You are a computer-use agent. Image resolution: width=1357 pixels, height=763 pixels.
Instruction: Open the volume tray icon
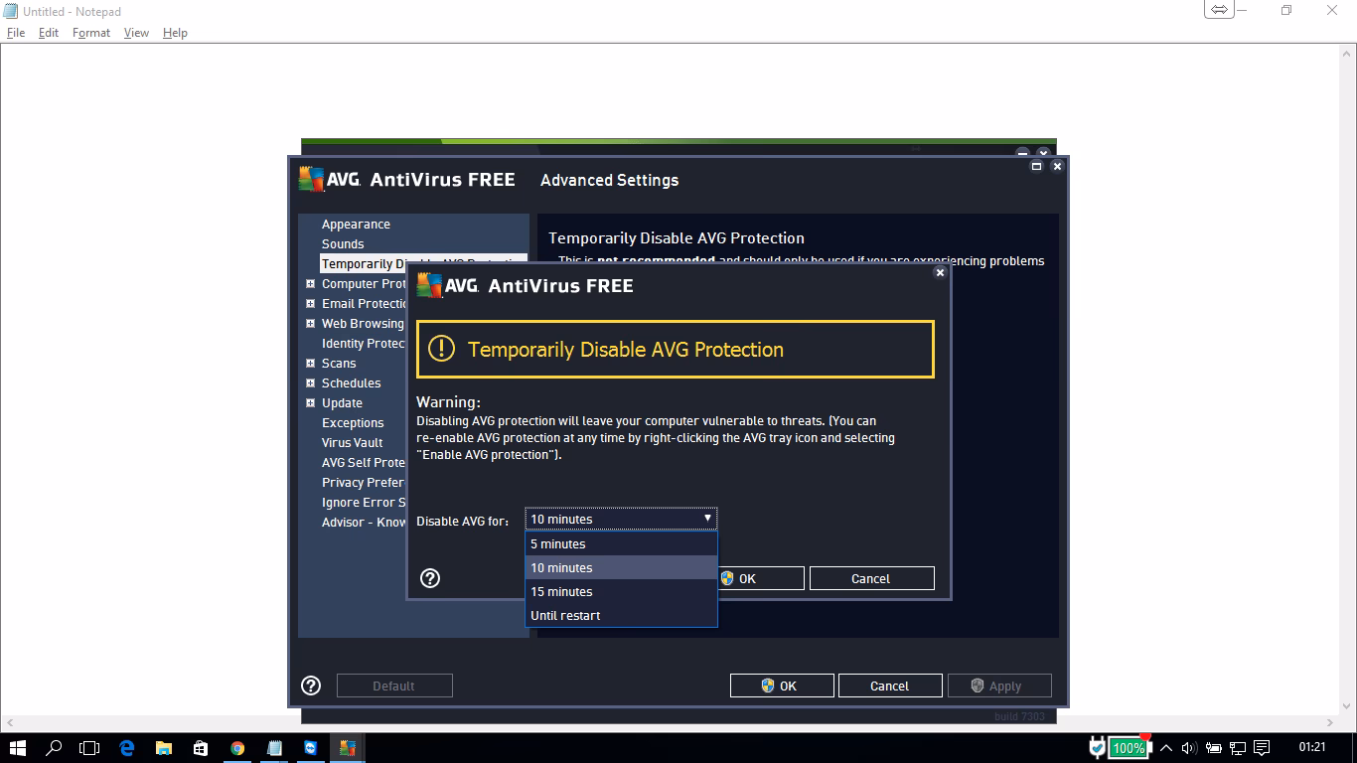pos(1189,747)
